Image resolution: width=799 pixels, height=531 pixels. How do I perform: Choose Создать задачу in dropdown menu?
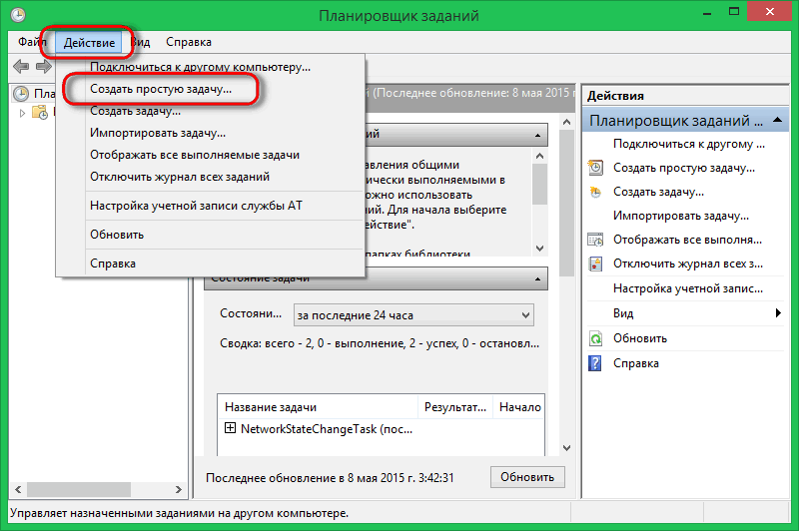[135, 111]
